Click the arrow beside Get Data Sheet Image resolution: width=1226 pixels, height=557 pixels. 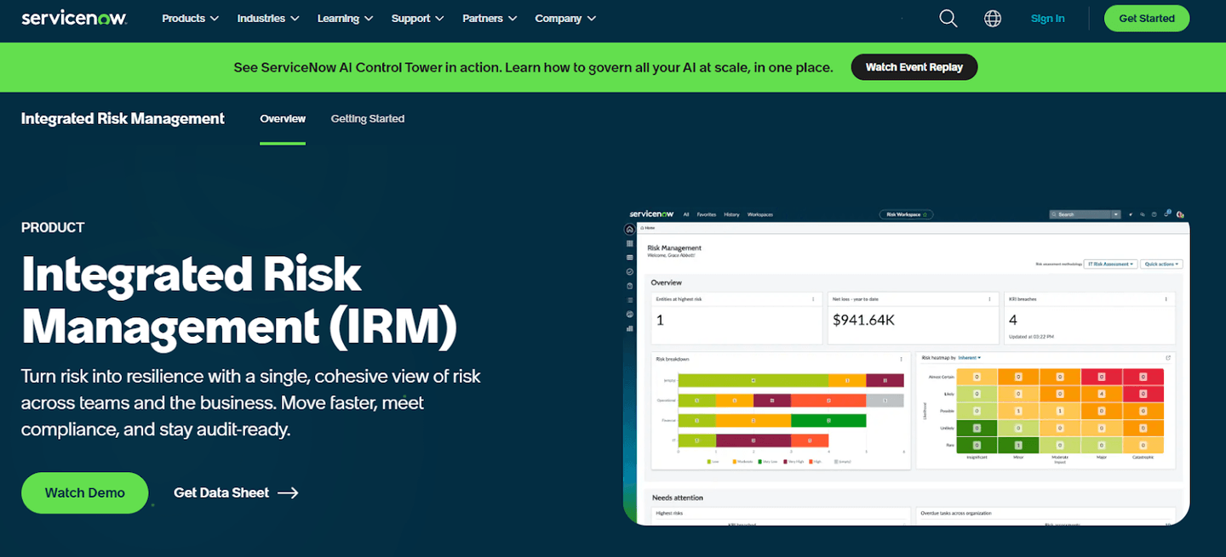[288, 492]
